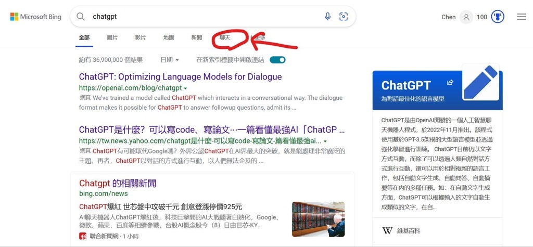Click the Wikipedia W icon

pos(387,231)
